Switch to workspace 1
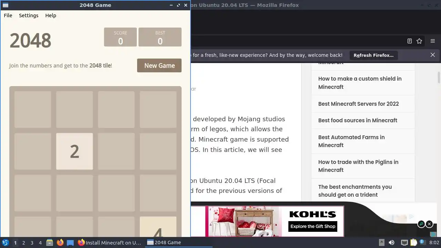 [15, 242]
